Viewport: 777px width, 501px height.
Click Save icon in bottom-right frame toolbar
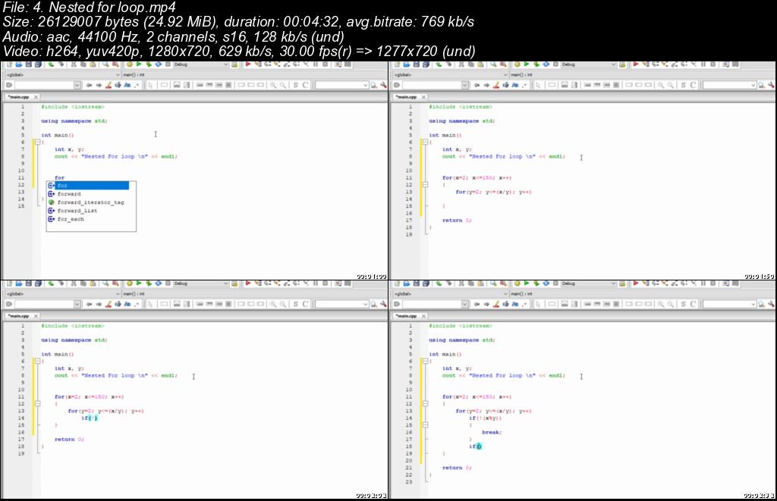point(417,283)
